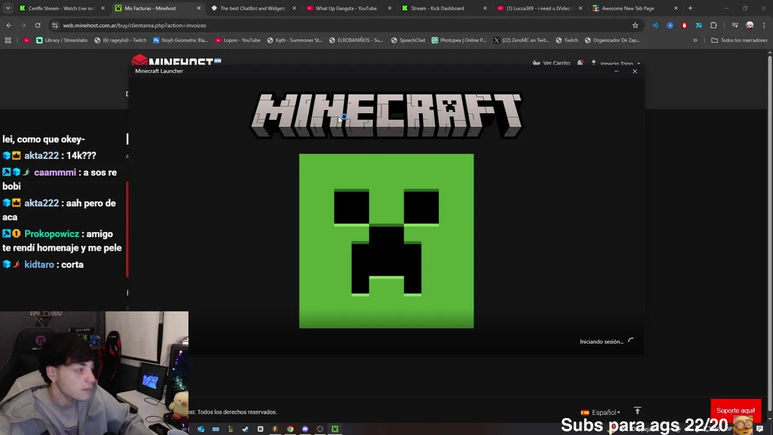Open Library / Streamlabs bookmark
This screenshot has height=435, width=773.
62,40
